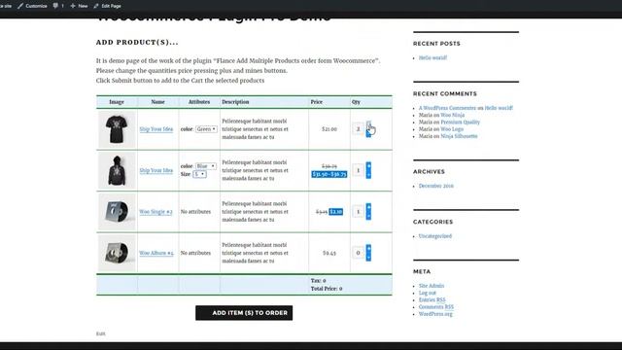Open Premium Quality comment link
Screen dimensions: 622x350
coord(460,122)
